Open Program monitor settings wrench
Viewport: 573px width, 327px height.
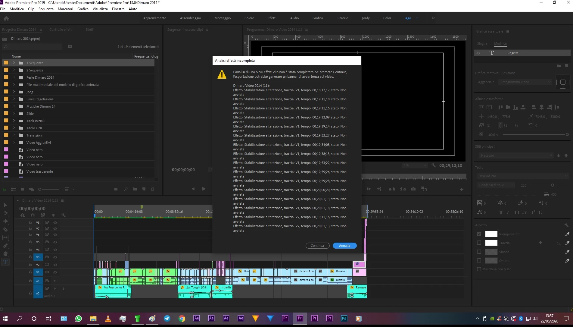pos(434,165)
